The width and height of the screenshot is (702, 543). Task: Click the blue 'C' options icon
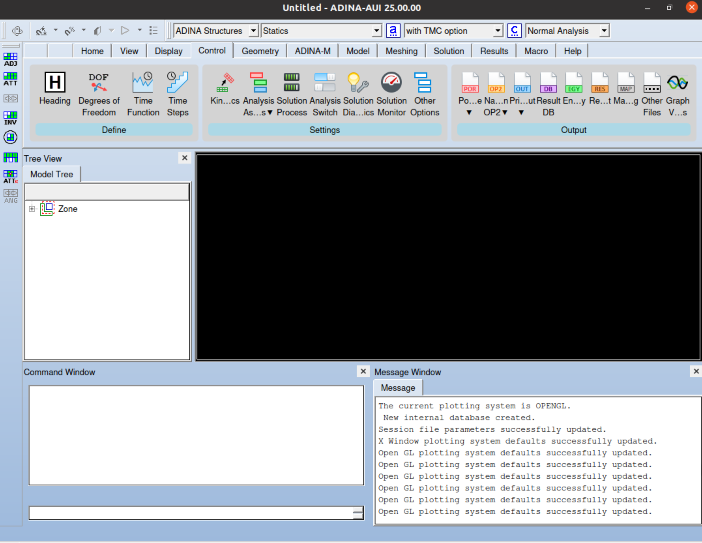point(514,31)
